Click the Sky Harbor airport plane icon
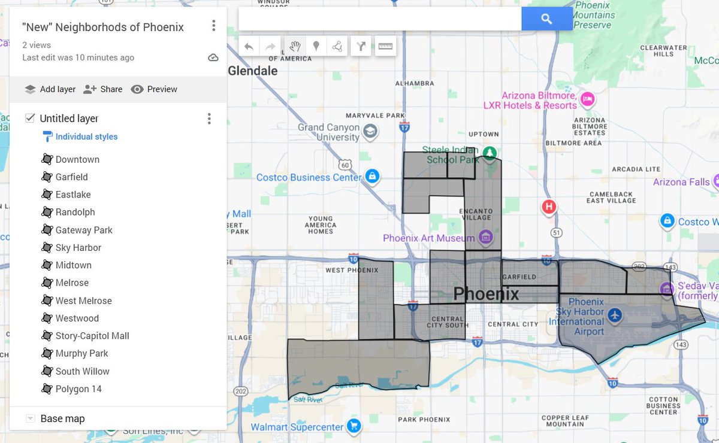 pyautogui.click(x=614, y=314)
